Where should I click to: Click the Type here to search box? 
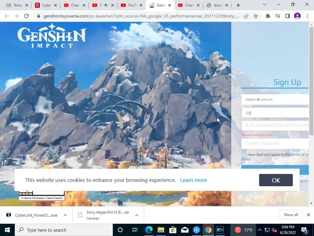point(64,230)
